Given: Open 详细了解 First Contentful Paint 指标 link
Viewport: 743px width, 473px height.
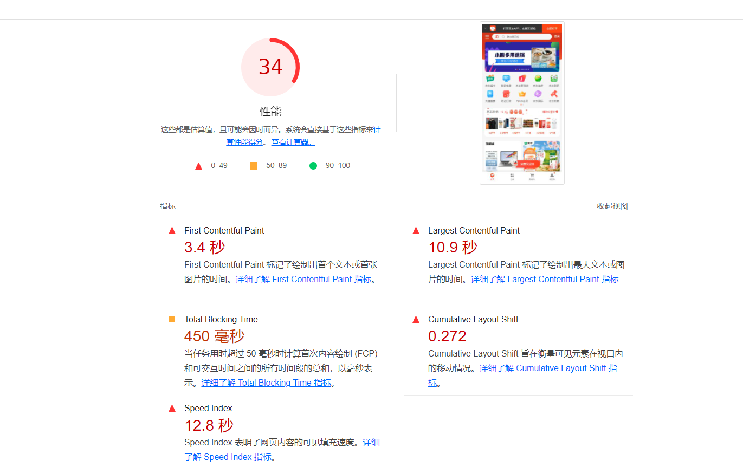Looking at the screenshot, I should click(303, 280).
